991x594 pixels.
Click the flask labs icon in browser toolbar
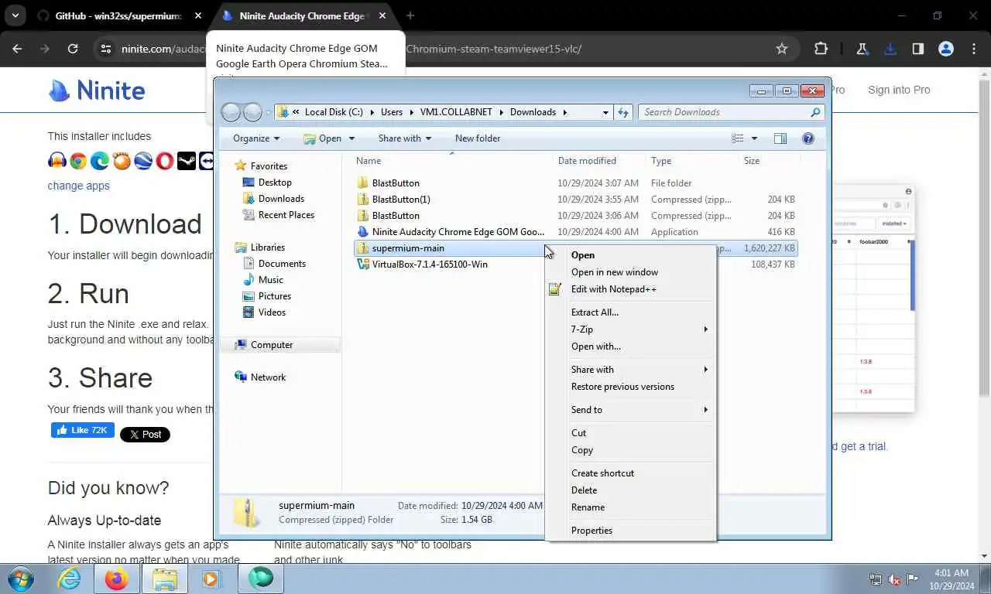click(x=862, y=49)
